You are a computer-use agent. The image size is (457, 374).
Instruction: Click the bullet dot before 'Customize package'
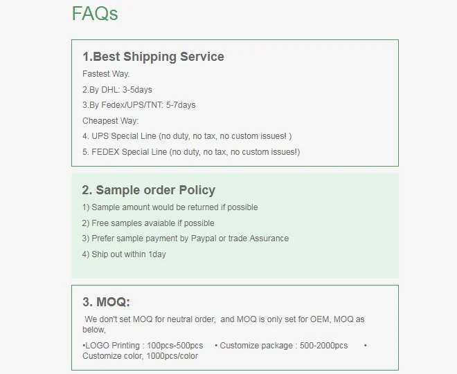coord(216,345)
